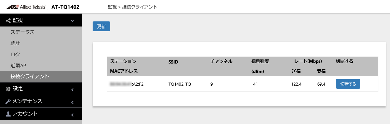Expand the アカウント menu arrow
The height and width of the screenshot is (124, 390).
point(72,115)
